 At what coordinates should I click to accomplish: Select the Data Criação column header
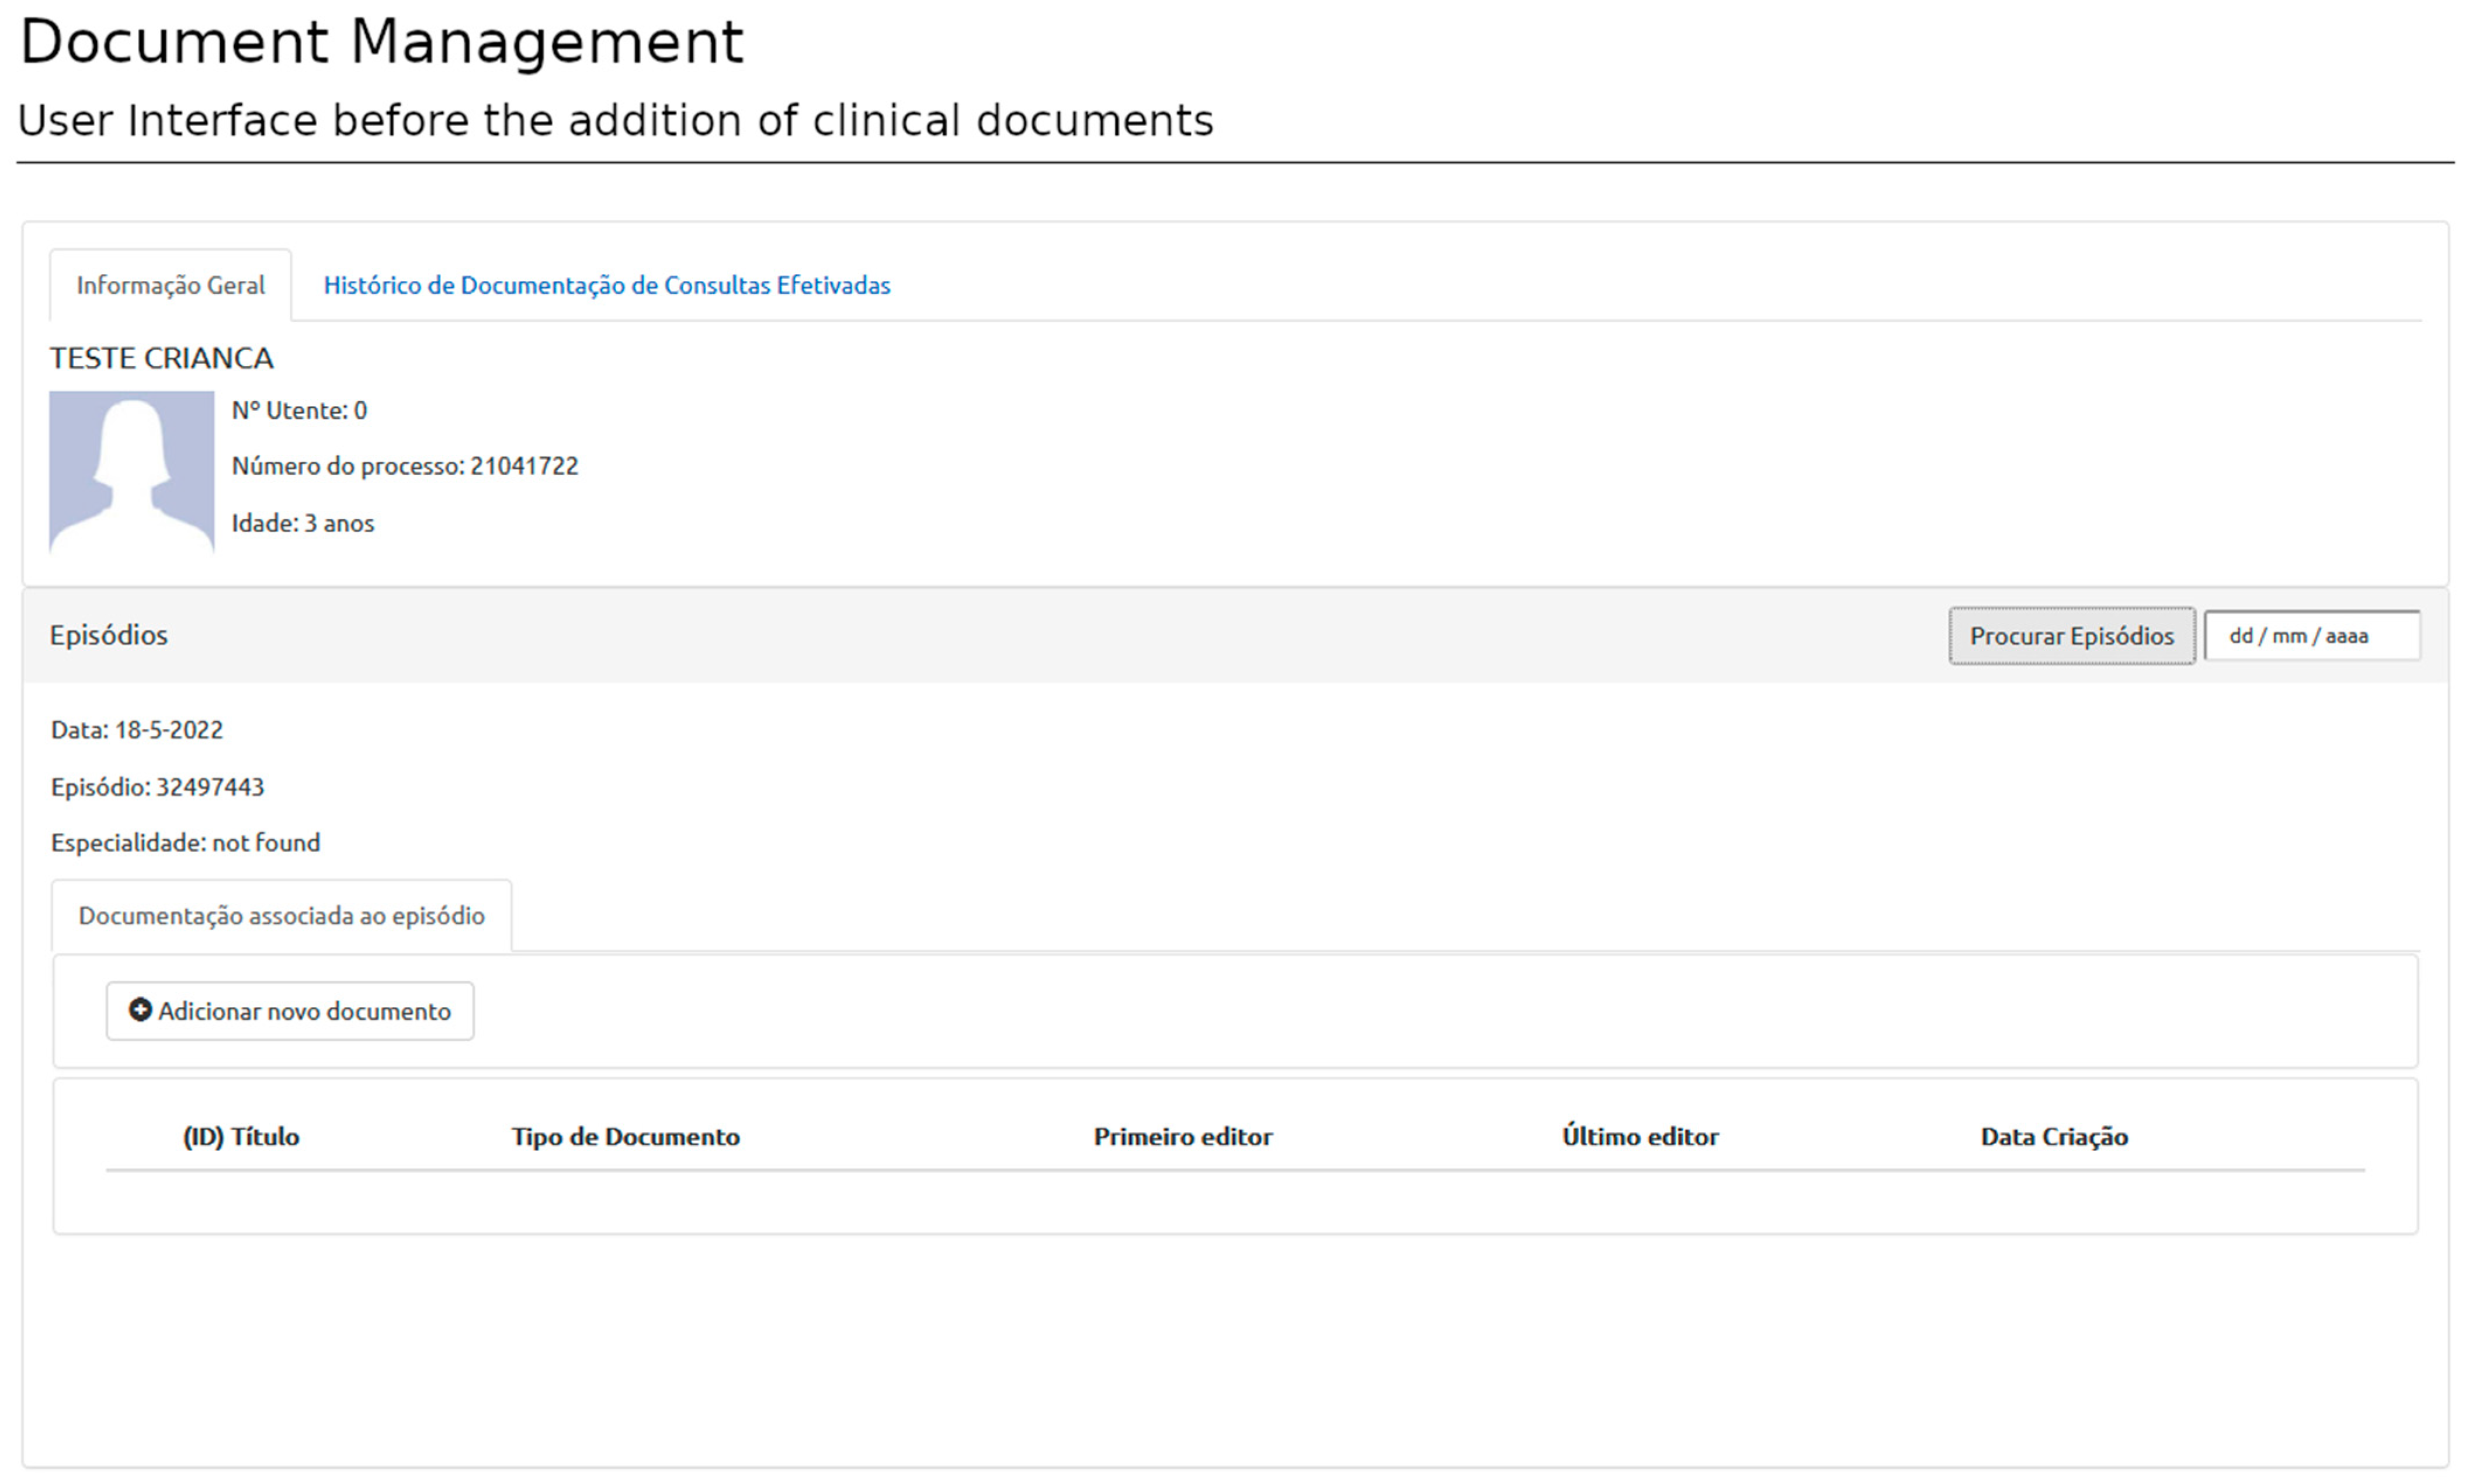click(x=2053, y=1136)
